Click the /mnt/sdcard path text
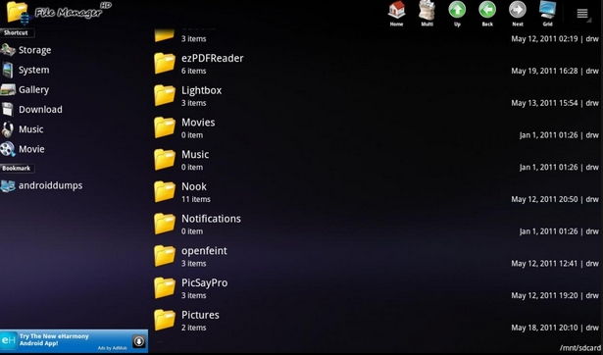This screenshot has width=603, height=355. [x=579, y=348]
